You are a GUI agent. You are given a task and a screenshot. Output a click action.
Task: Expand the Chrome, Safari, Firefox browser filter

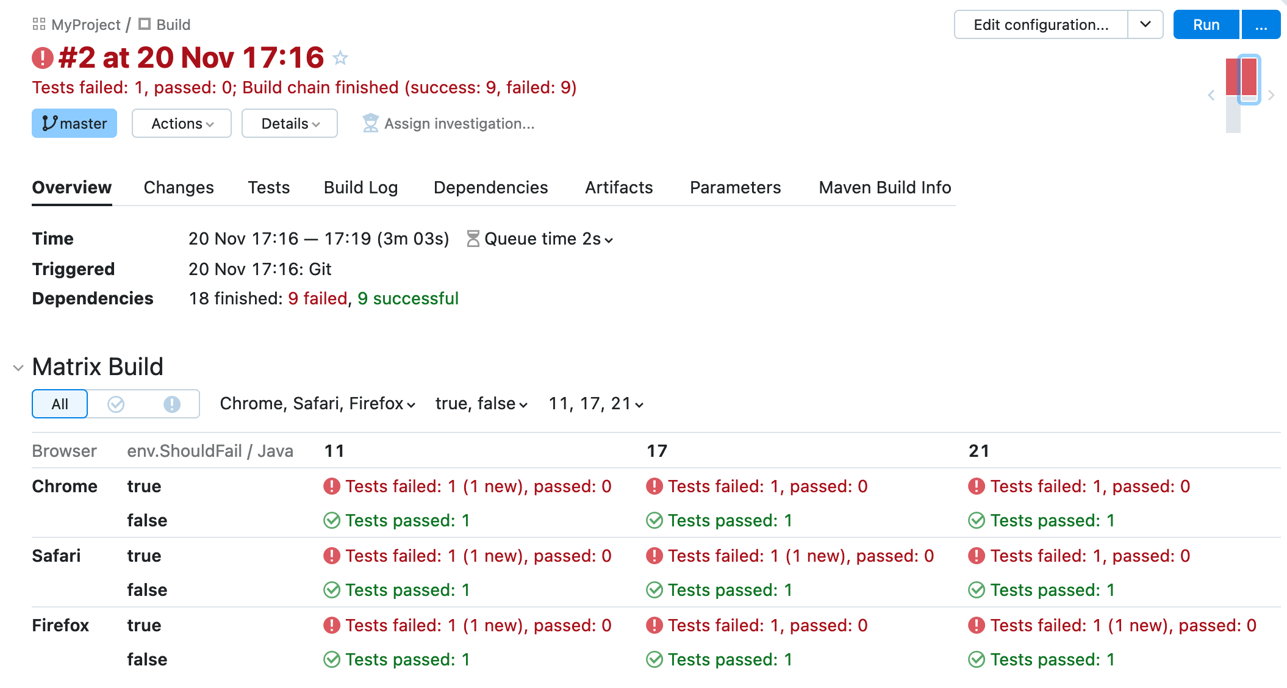click(x=317, y=404)
